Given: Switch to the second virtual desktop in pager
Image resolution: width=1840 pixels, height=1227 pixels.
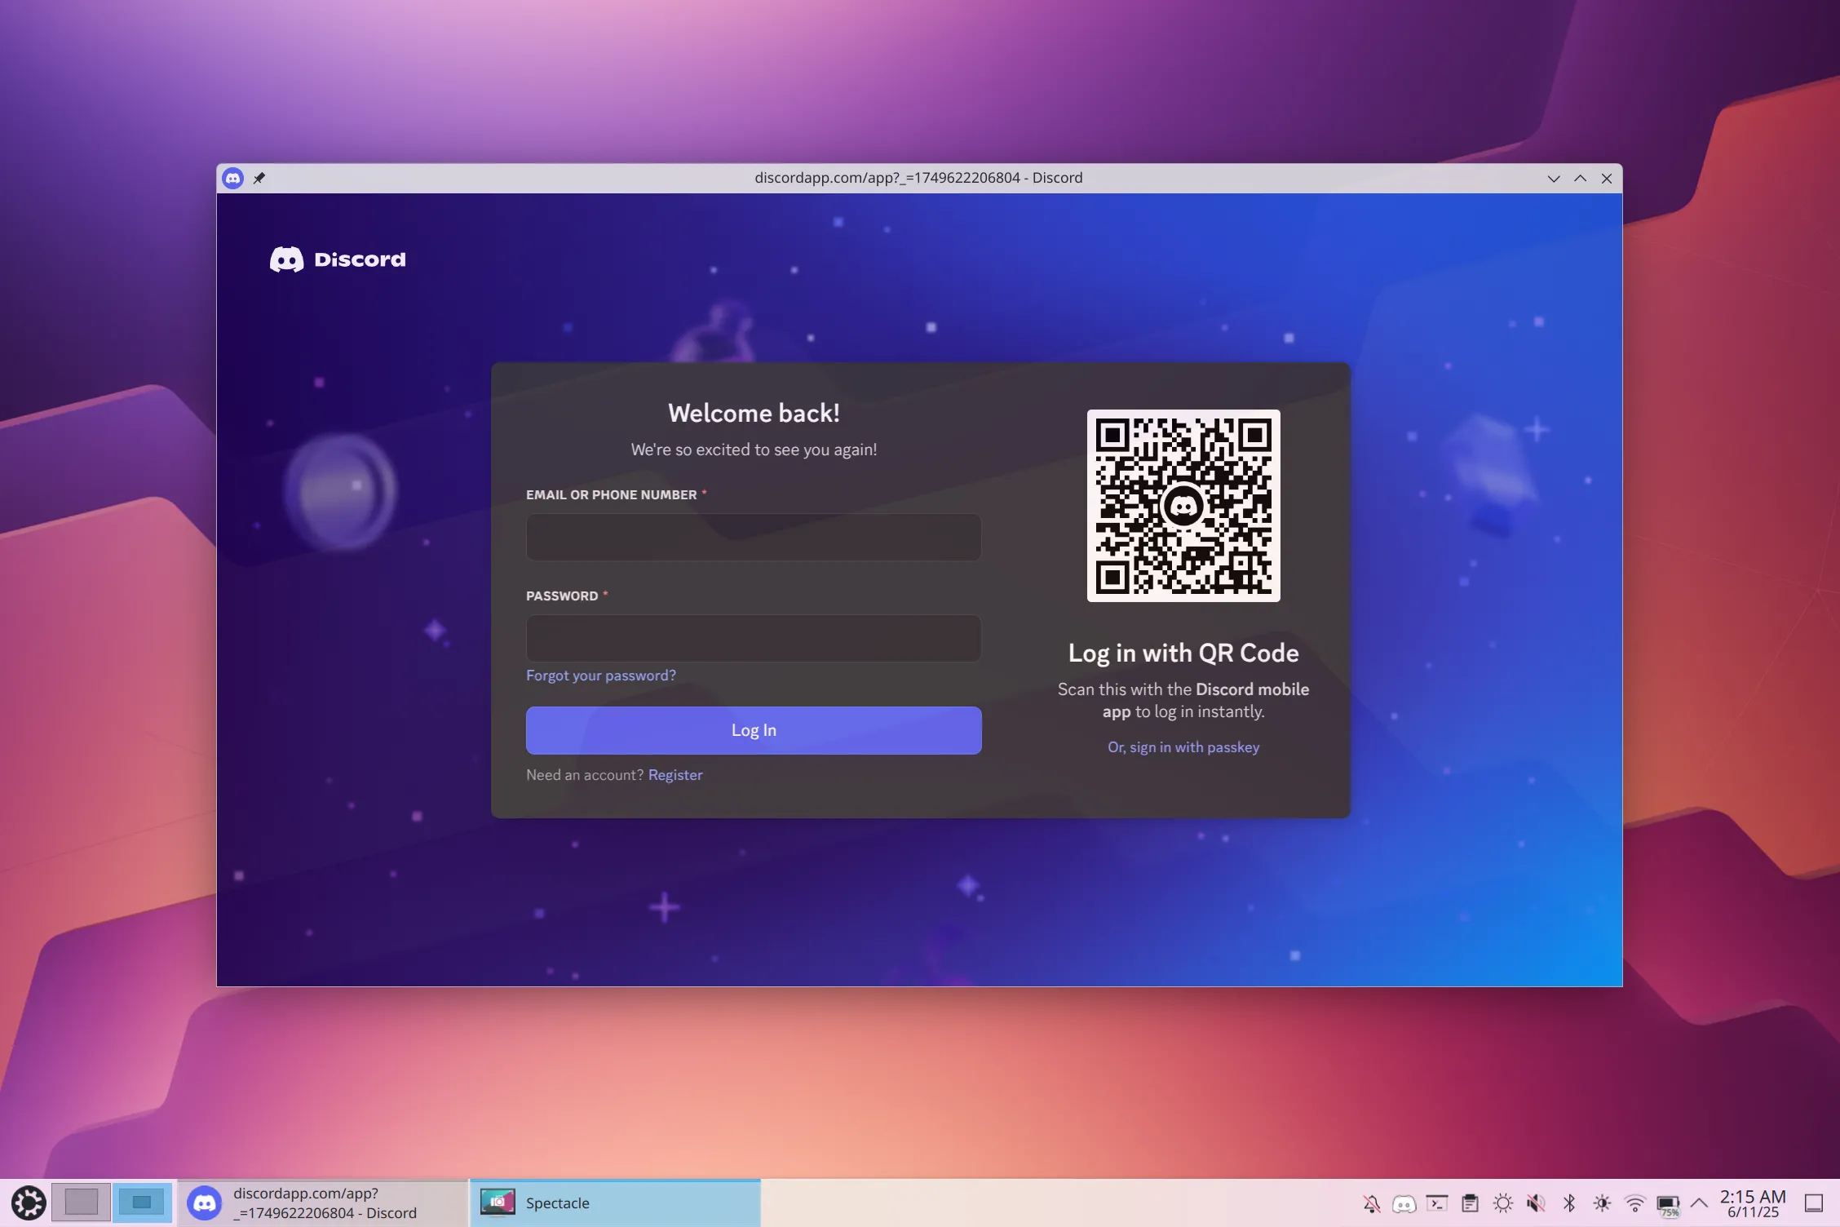Looking at the screenshot, I should [x=143, y=1203].
